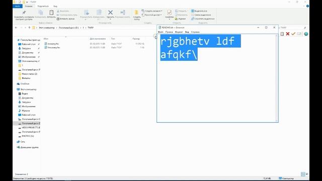Select the Главная (Home) ribbon tab
322x181 pixels.
[x=29, y=6]
